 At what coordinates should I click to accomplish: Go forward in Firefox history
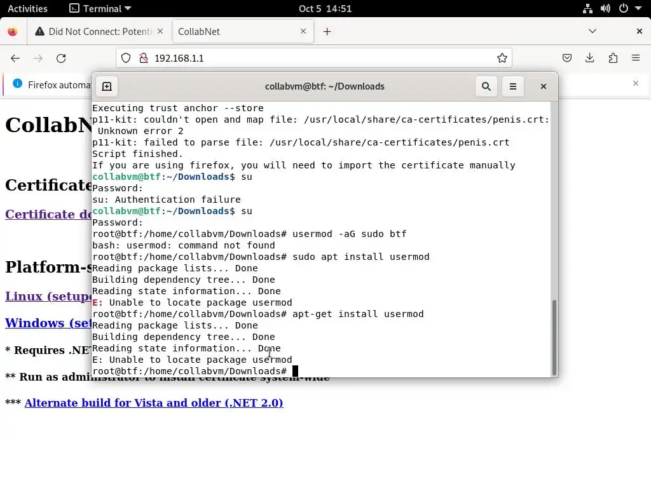click(38, 58)
